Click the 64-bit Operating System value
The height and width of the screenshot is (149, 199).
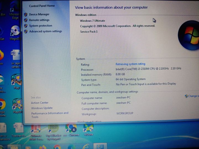pyautogui.click(x=130, y=79)
